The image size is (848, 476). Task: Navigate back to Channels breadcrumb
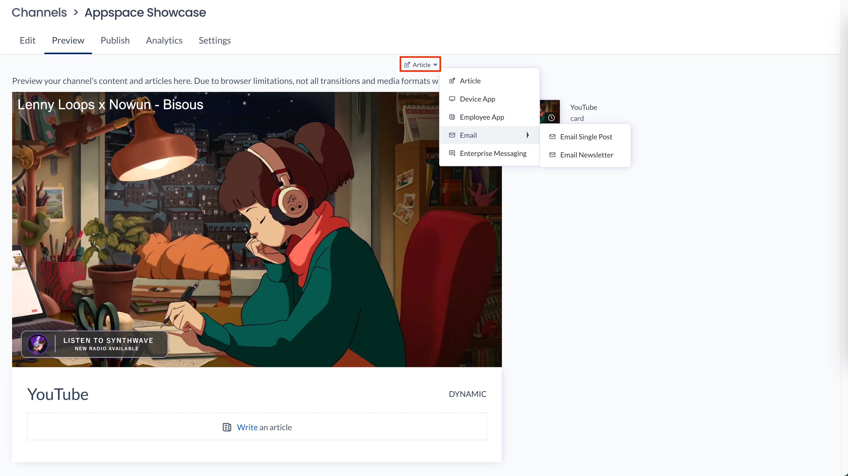click(x=39, y=13)
